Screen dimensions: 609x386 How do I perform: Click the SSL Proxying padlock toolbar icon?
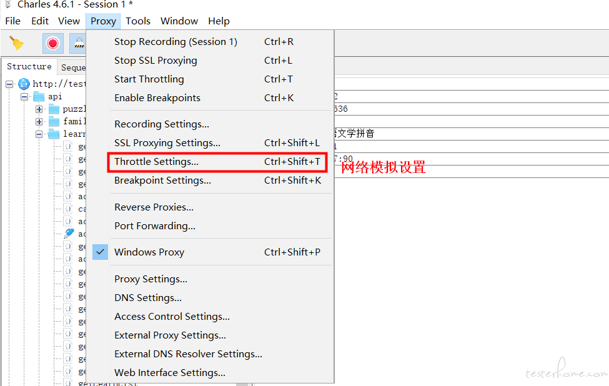pos(78,43)
